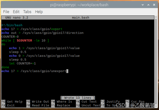Viewport: 159px width, 110px height.
Task: Click the ^\ Replace shortcut
Action: click(x=61, y=105)
